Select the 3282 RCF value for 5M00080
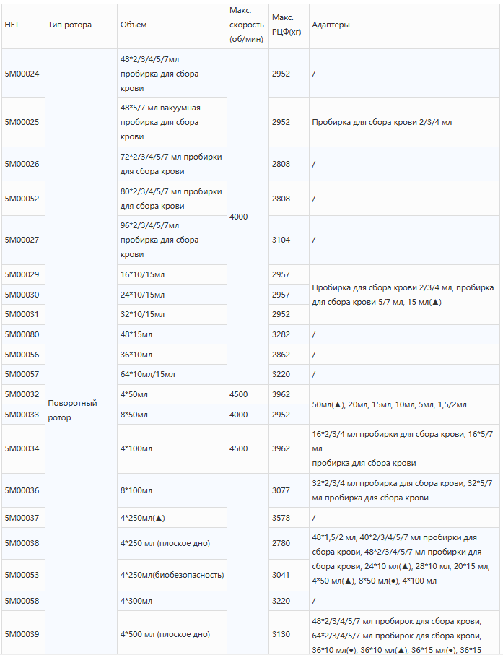 tap(281, 334)
